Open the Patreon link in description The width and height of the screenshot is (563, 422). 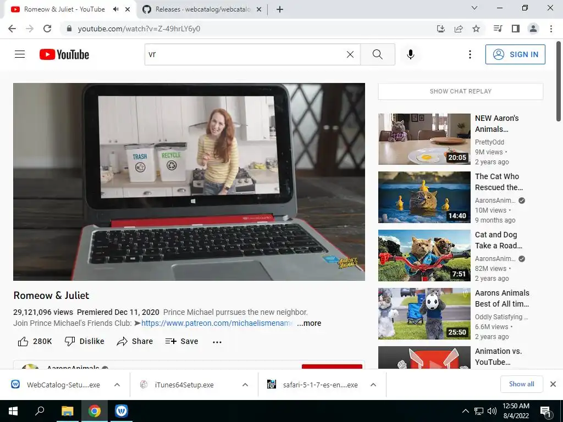217,323
